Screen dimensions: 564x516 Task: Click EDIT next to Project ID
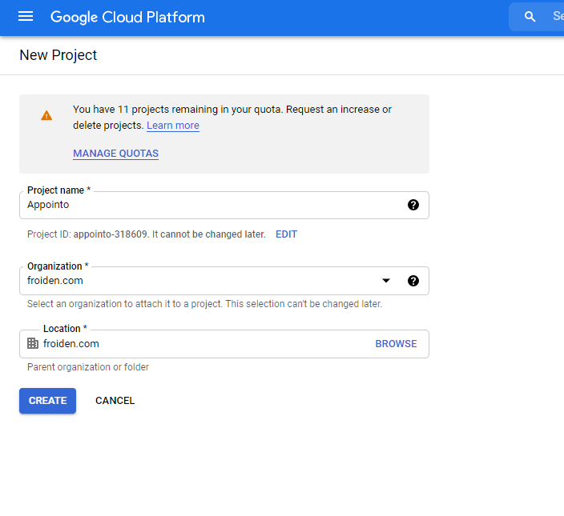coord(286,234)
